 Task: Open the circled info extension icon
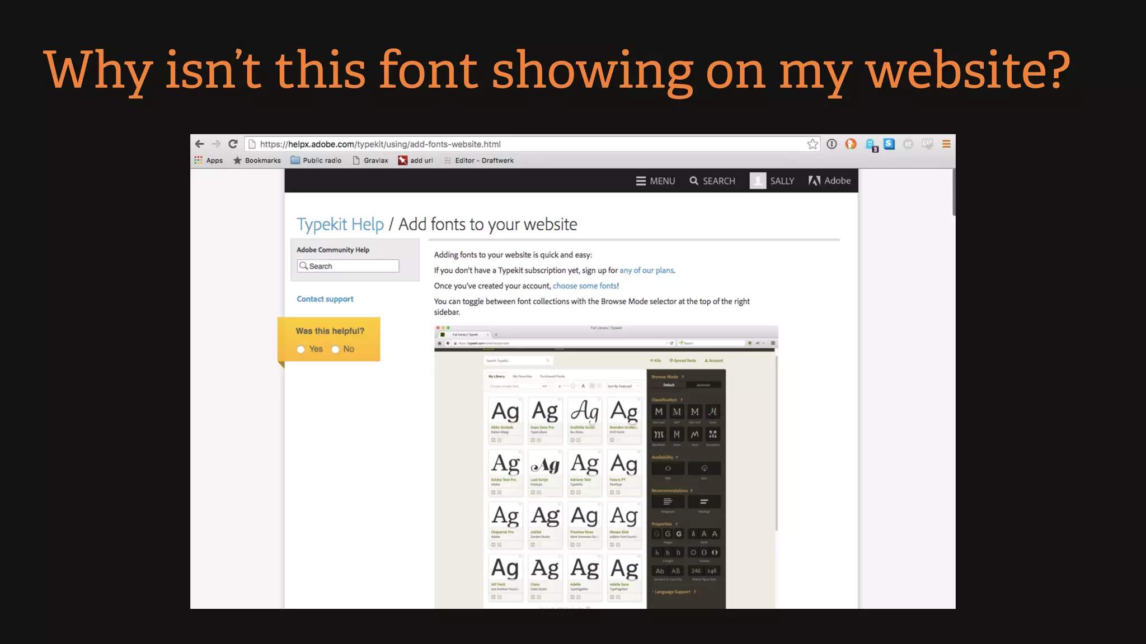click(x=832, y=144)
